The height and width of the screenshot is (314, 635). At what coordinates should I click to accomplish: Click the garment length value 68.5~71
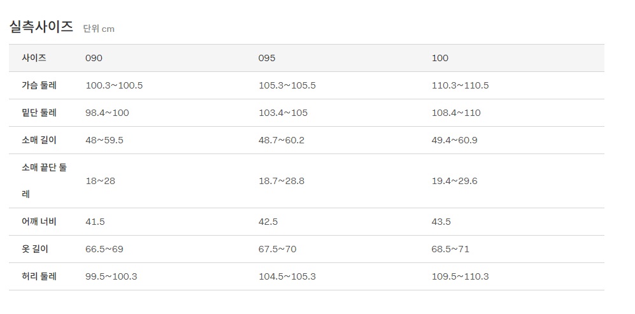(450, 249)
